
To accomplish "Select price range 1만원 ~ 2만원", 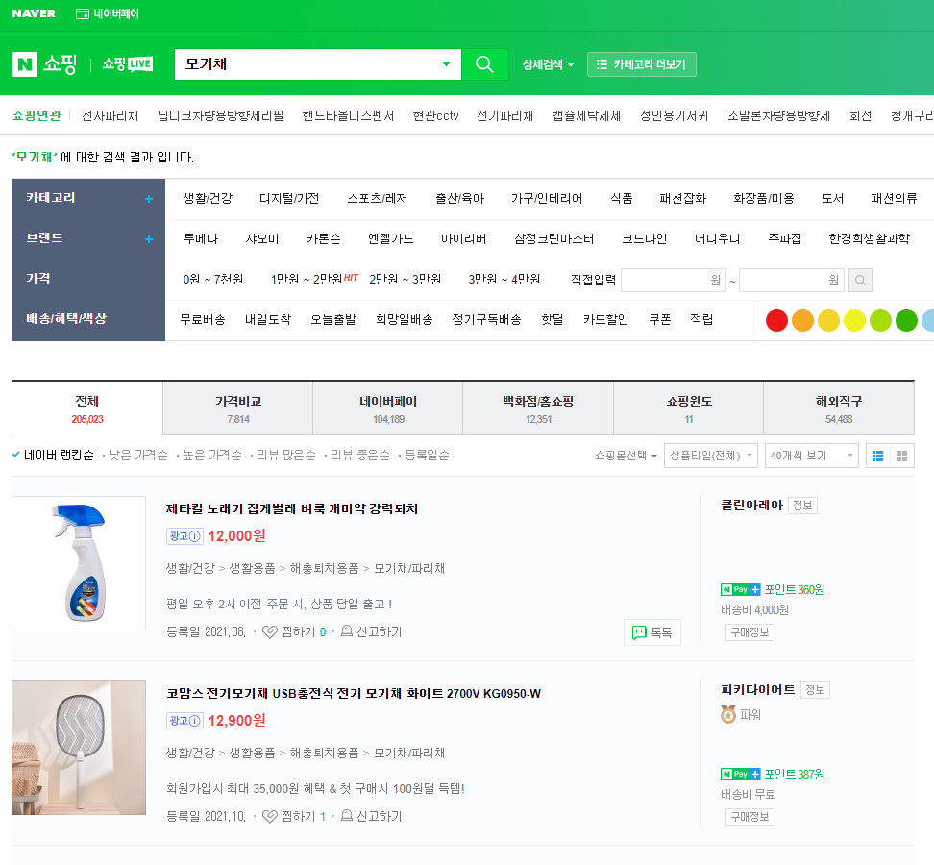I will (x=307, y=280).
